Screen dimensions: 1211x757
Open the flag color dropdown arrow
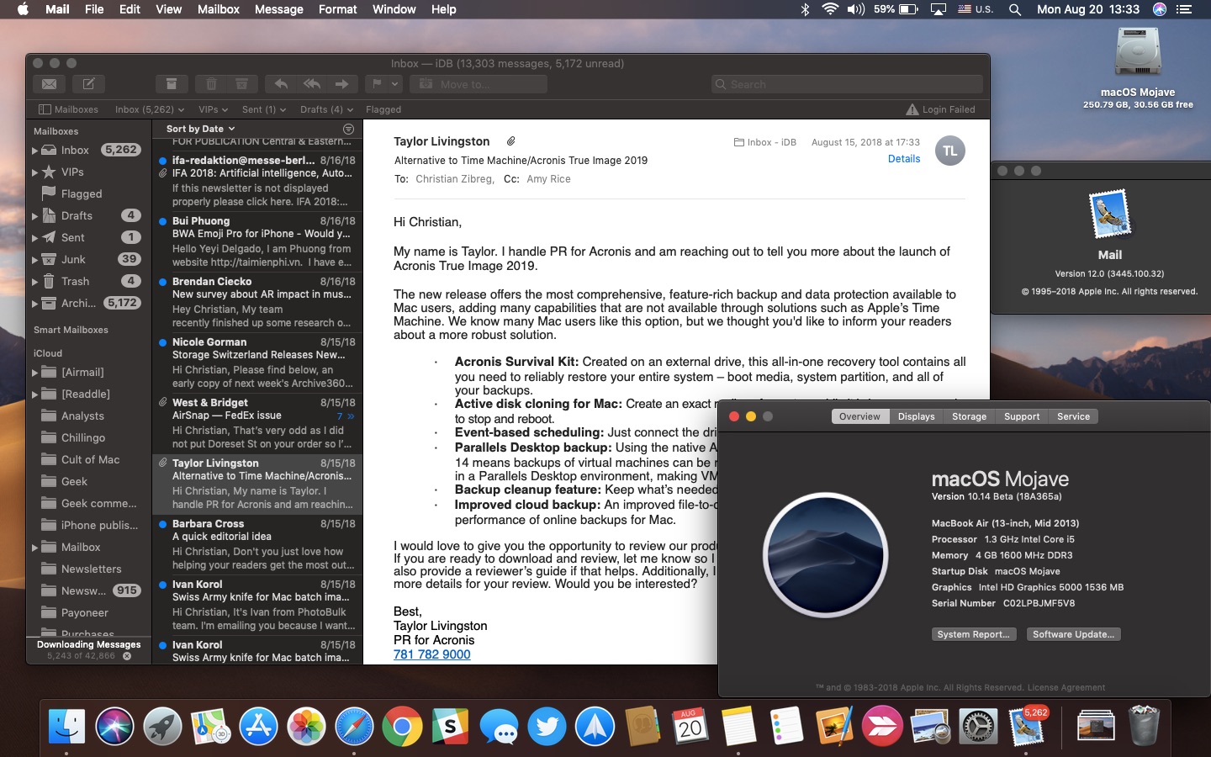(394, 84)
